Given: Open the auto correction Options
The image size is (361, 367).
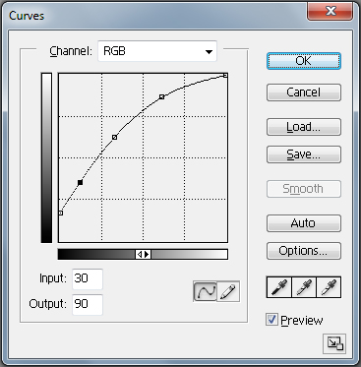Looking at the screenshot, I should (304, 251).
